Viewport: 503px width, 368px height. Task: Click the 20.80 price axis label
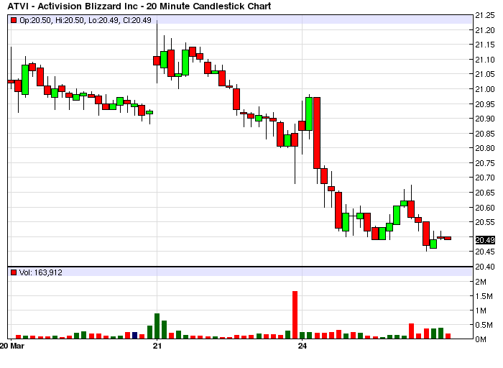pyautogui.click(x=485, y=148)
